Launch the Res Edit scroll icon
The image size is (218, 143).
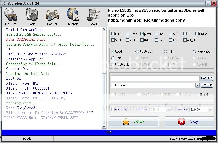[x=52, y=17]
